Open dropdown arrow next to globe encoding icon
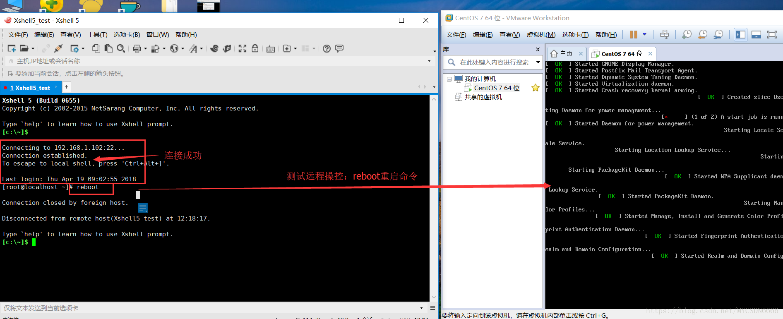783x319 pixels. pyautogui.click(x=183, y=49)
